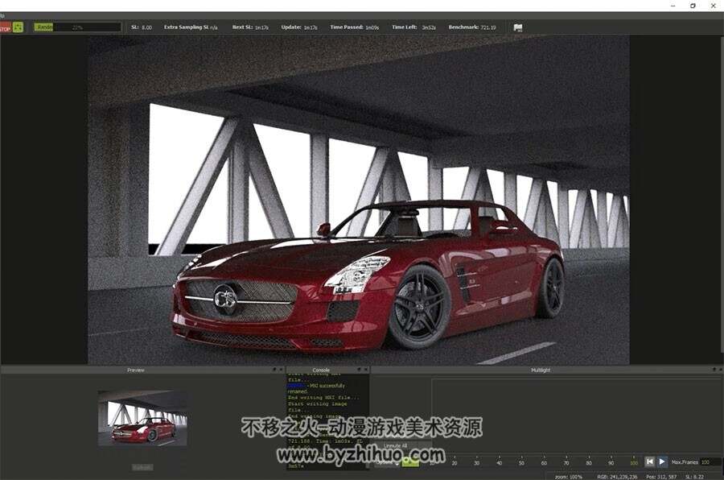Close the Multilight panel

click(x=720, y=370)
